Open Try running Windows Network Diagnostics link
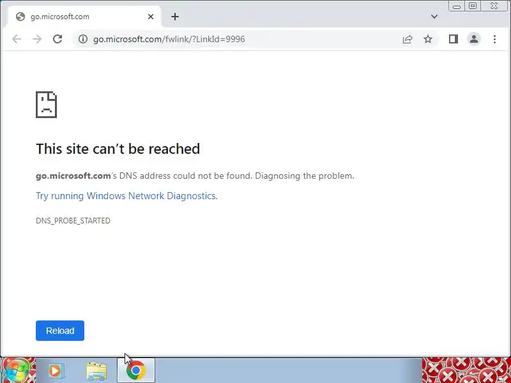Viewport: 511px width, 383px height. (126, 196)
